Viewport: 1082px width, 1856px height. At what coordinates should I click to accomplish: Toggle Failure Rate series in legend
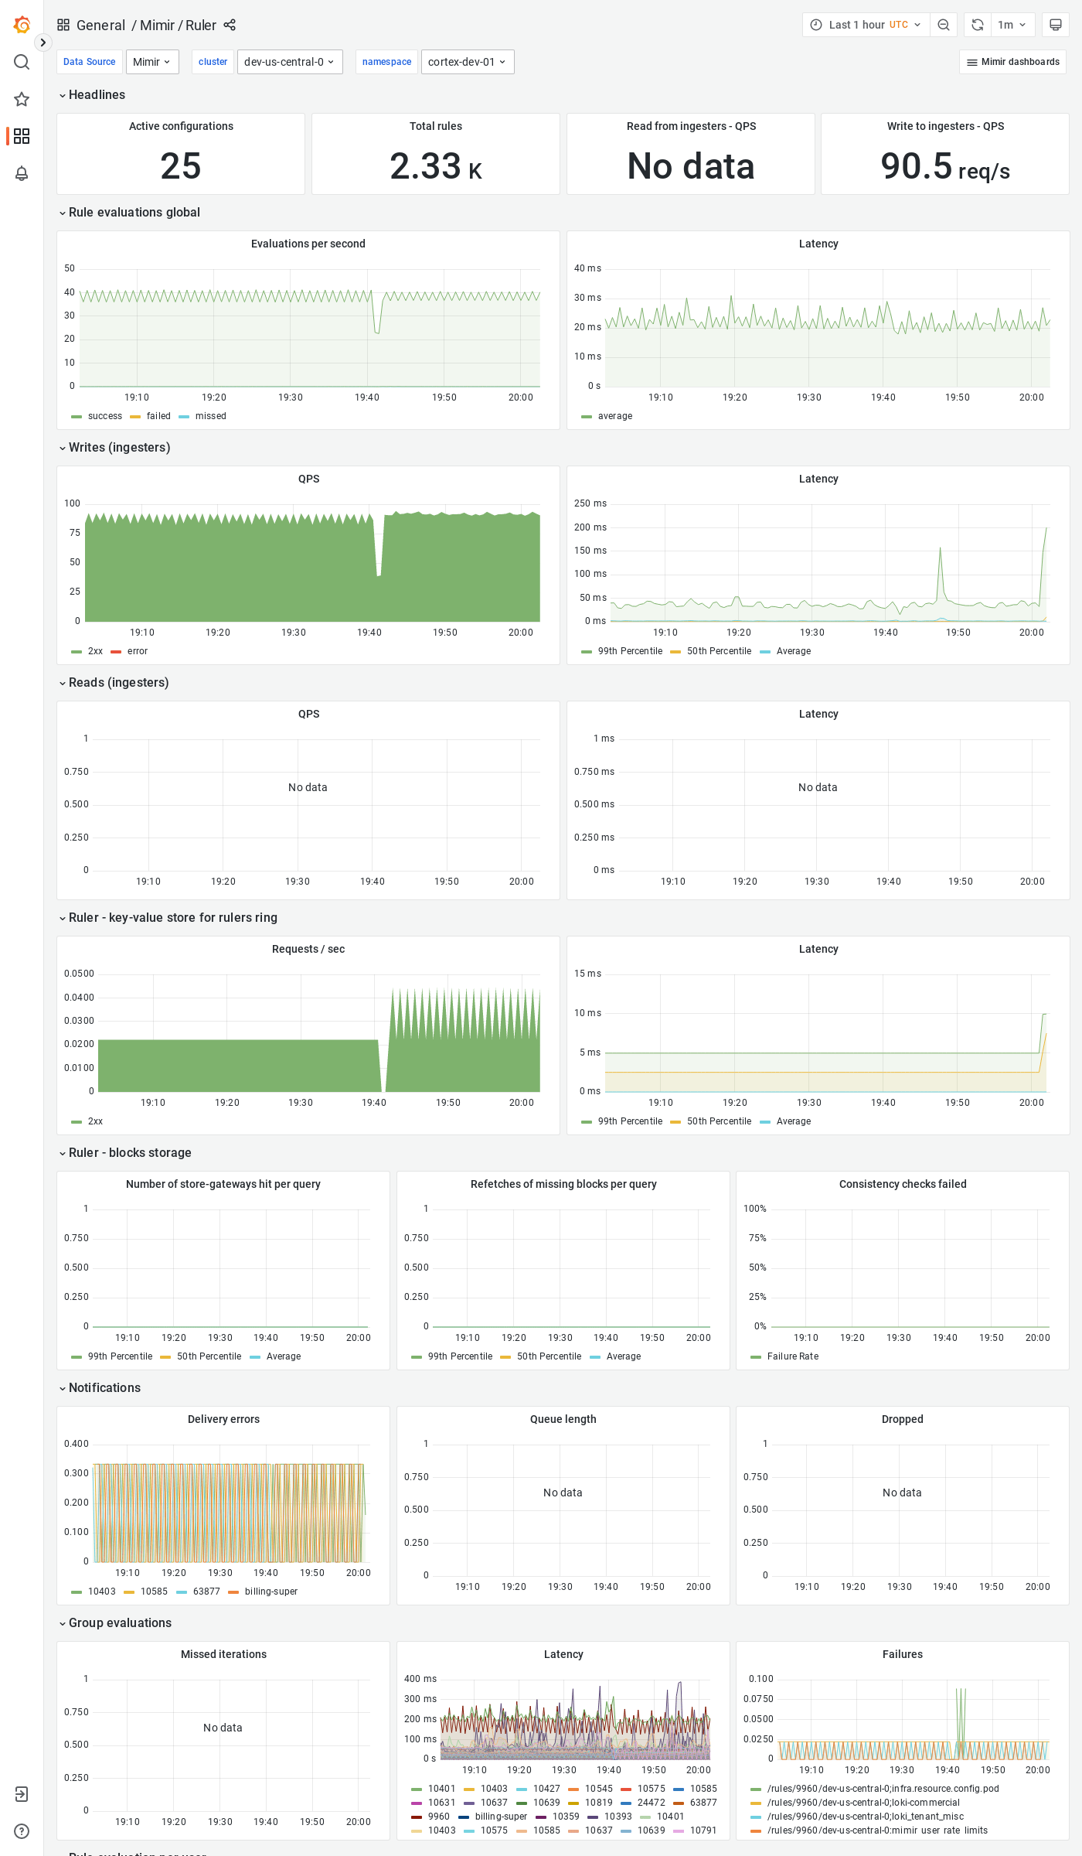pos(792,1356)
